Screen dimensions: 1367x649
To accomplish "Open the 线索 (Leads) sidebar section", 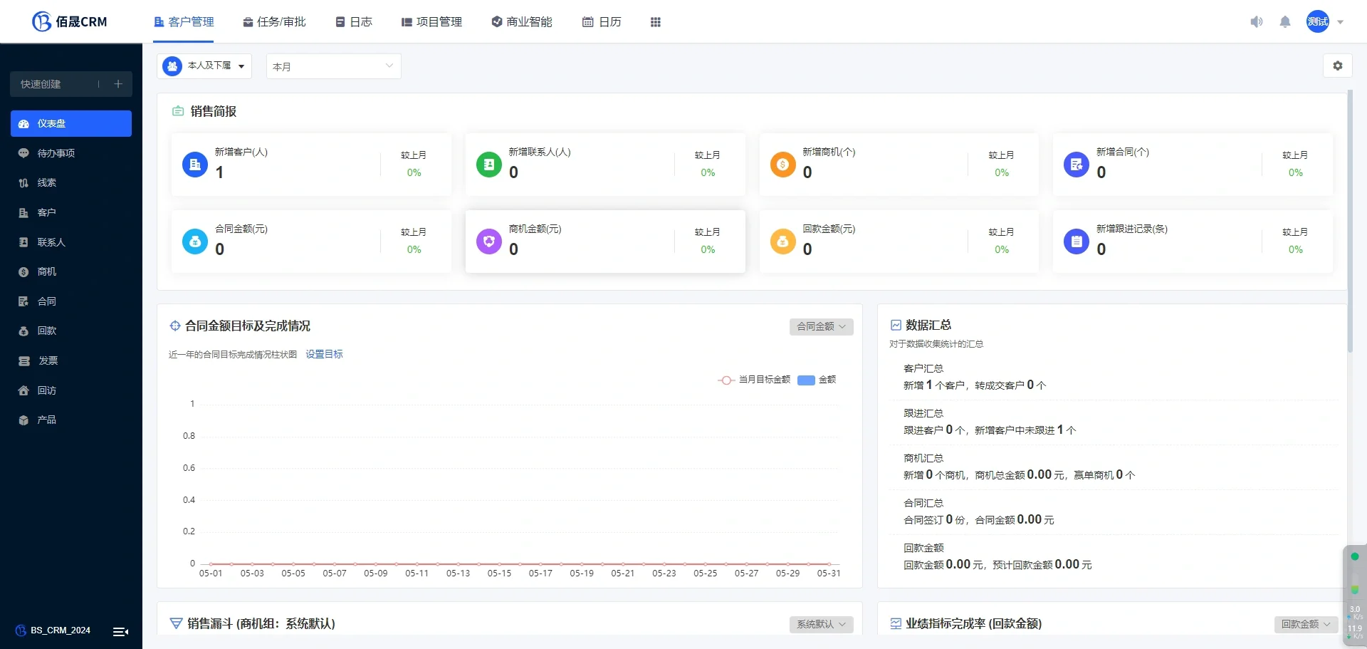I will click(47, 182).
